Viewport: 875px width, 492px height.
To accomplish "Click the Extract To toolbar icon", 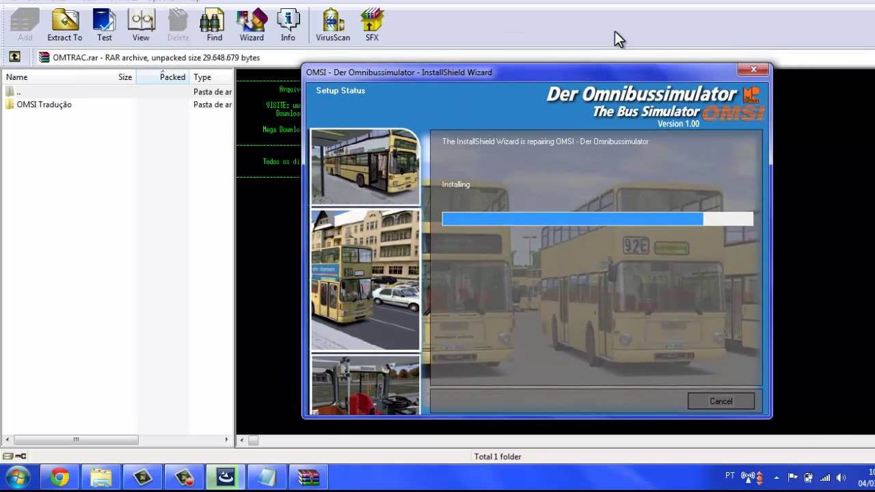I will (65, 25).
